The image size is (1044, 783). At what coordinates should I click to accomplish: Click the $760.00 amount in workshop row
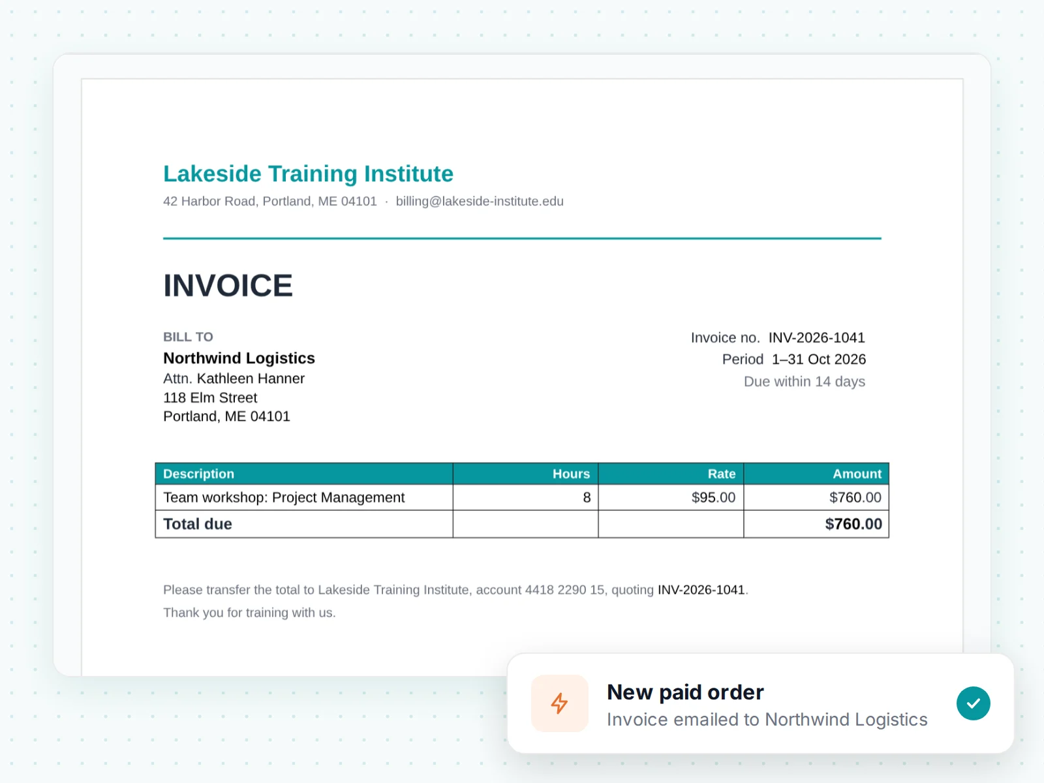tap(855, 497)
